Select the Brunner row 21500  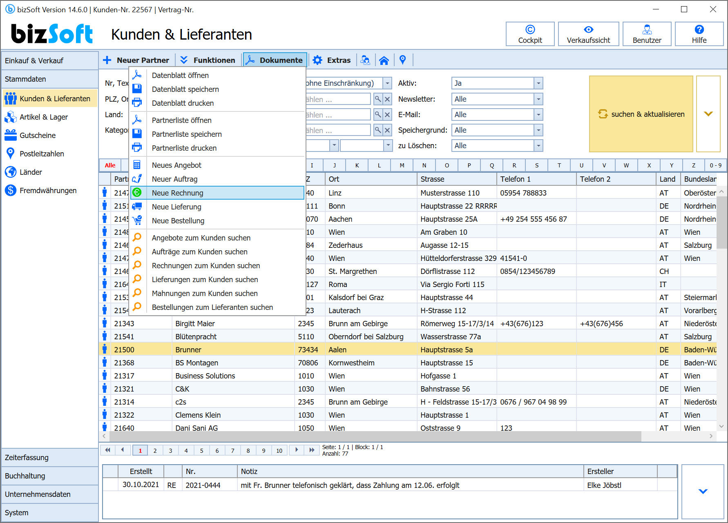pyautogui.click(x=408, y=349)
